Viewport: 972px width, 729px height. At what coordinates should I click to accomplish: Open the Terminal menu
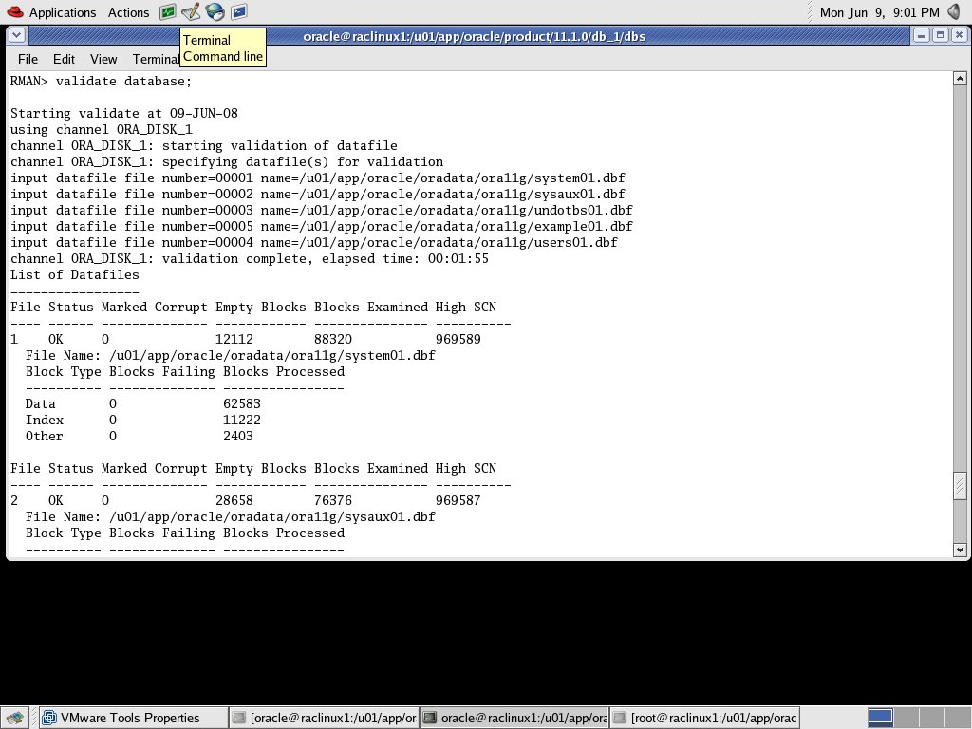156,60
